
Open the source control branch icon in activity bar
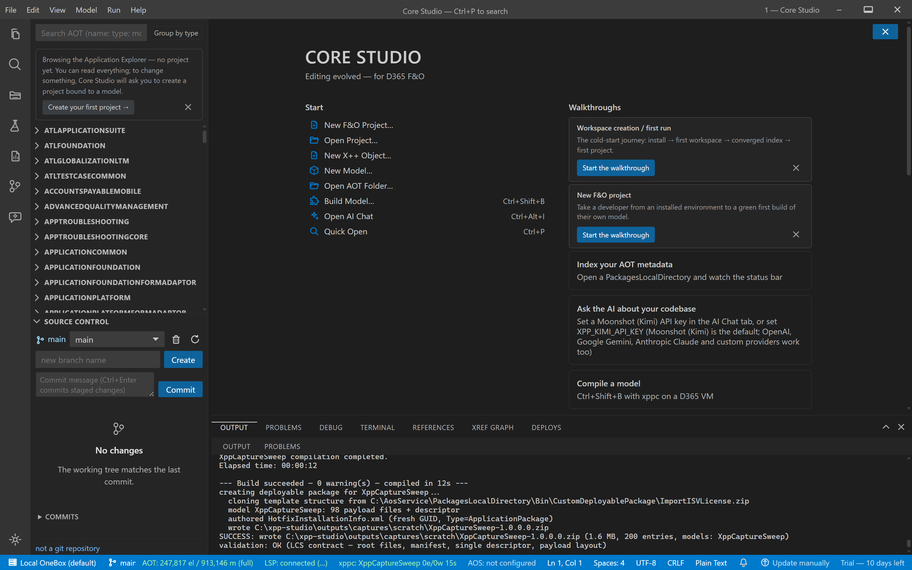15,186
